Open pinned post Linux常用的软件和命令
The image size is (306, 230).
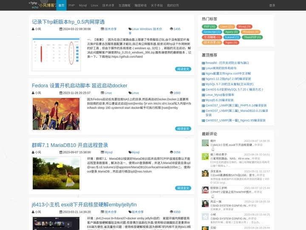pyautogui.click(x=221, y=68)
